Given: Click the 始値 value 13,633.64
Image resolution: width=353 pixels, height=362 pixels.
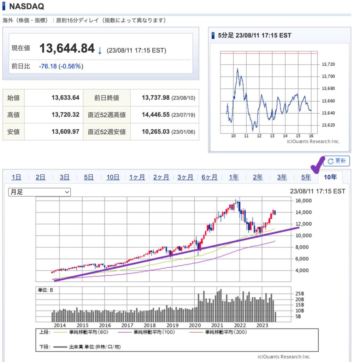Looking at the screenshot, I should pos(65,98).
